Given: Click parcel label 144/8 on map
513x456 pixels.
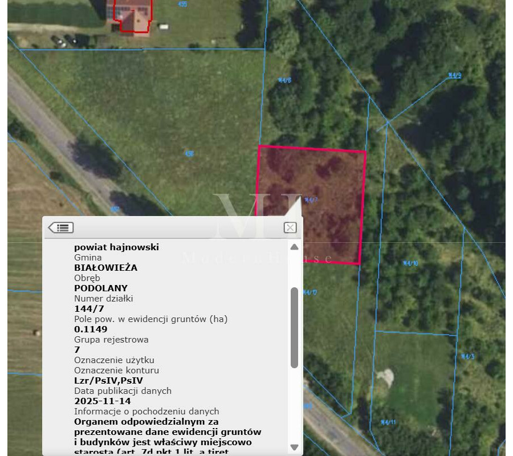Looking at the screenshot, I should point(283,80).
